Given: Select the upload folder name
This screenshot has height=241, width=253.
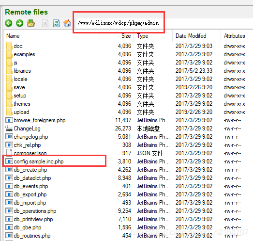Looking at the screenshot, I should click(21, 112).
